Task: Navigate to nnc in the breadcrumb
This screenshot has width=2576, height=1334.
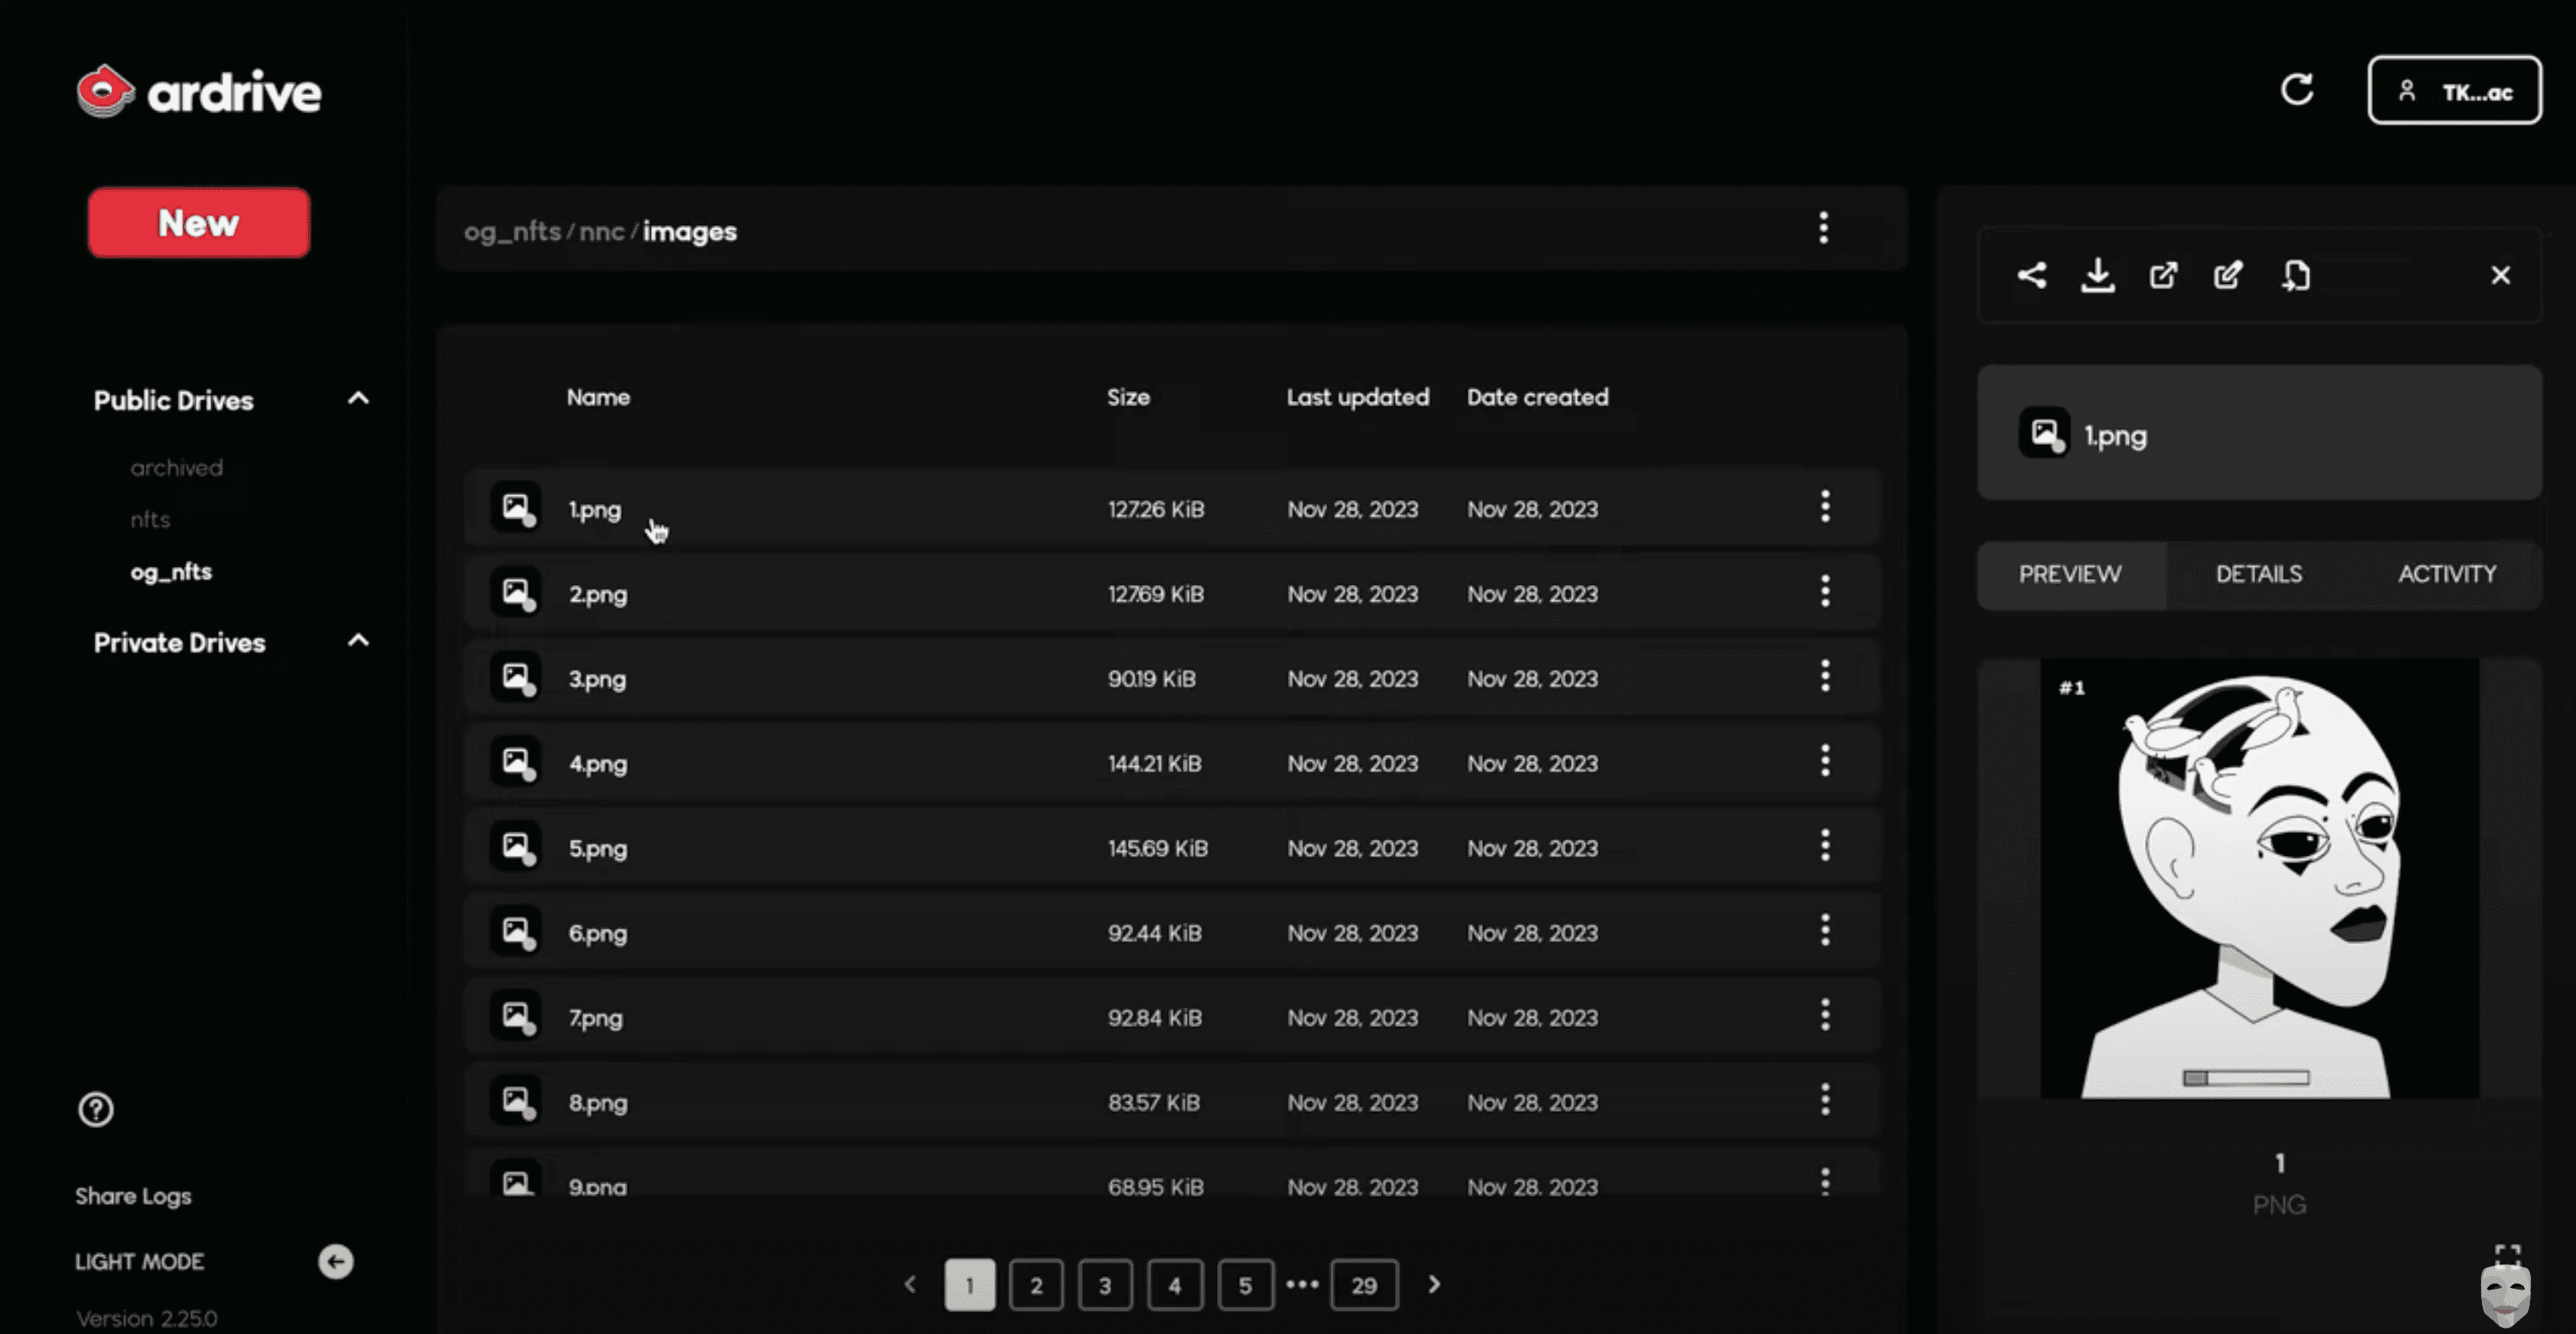Action: tap(602, 231)
